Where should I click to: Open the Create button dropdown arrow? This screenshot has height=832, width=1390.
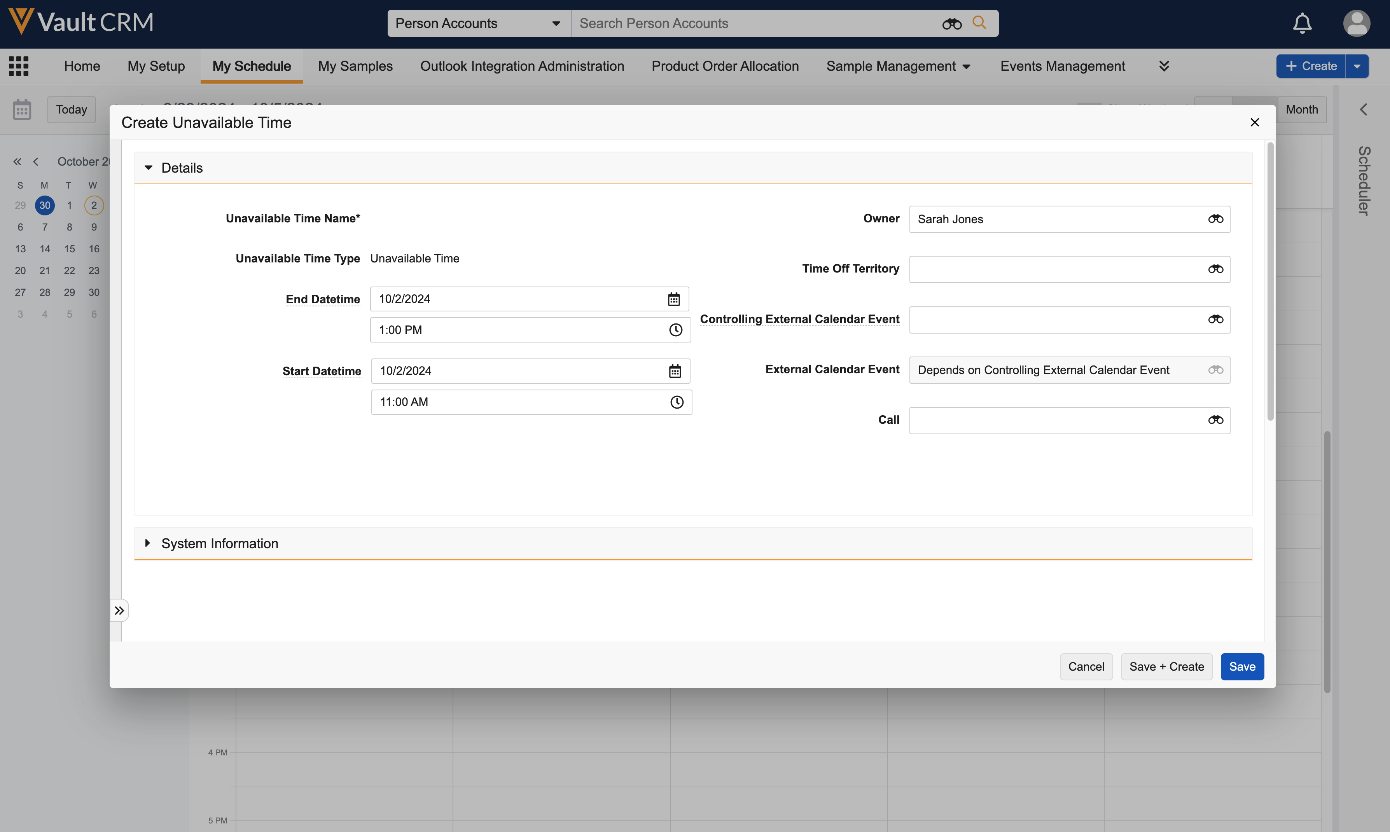1357,66
